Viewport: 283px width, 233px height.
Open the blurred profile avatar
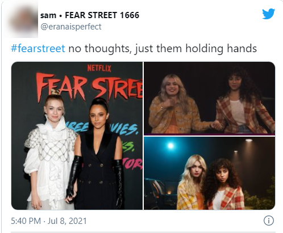click(21, 20)
